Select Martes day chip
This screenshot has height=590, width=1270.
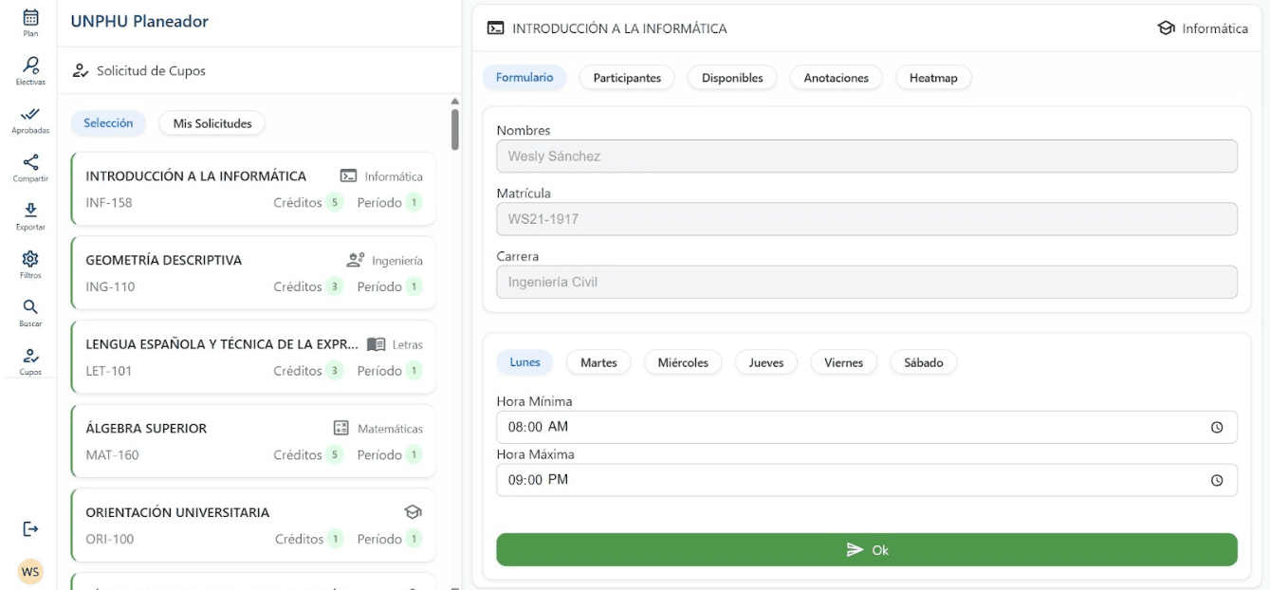pyautogui.click(x=598, y=362)
